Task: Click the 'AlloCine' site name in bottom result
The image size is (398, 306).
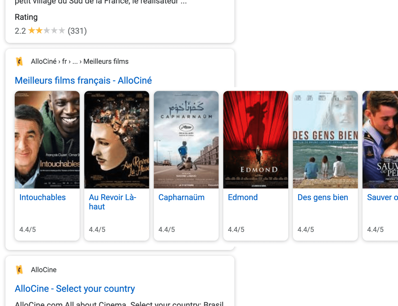Action: click(x=44, y=270)
